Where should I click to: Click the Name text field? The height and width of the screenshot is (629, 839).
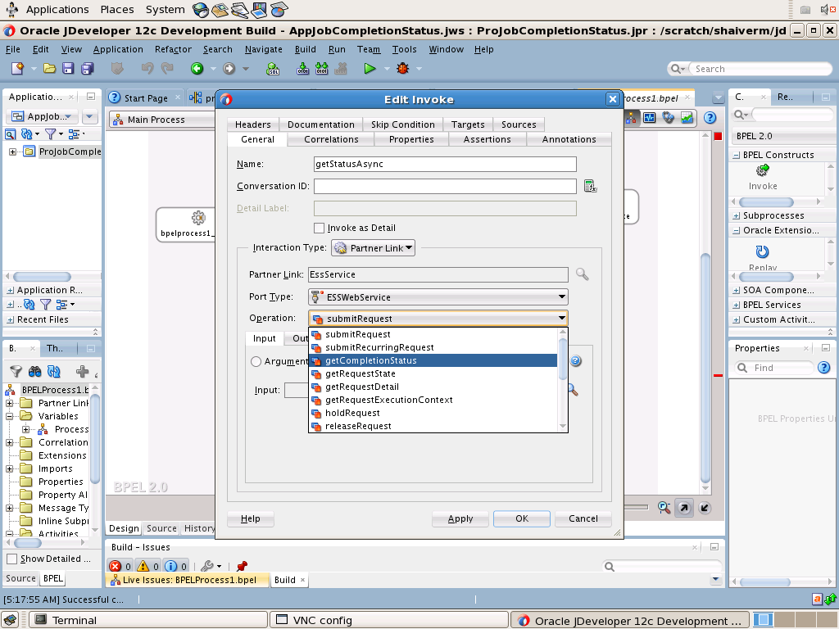[x=445, y=164]
